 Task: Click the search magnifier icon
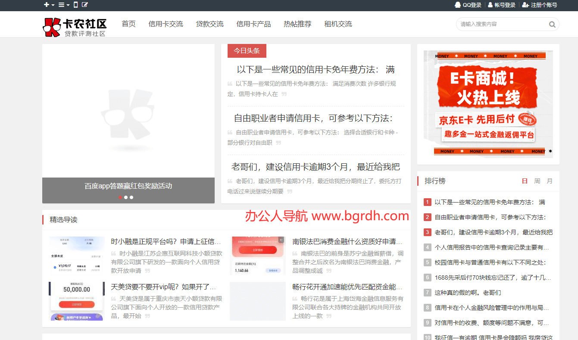tap(552, 25)
